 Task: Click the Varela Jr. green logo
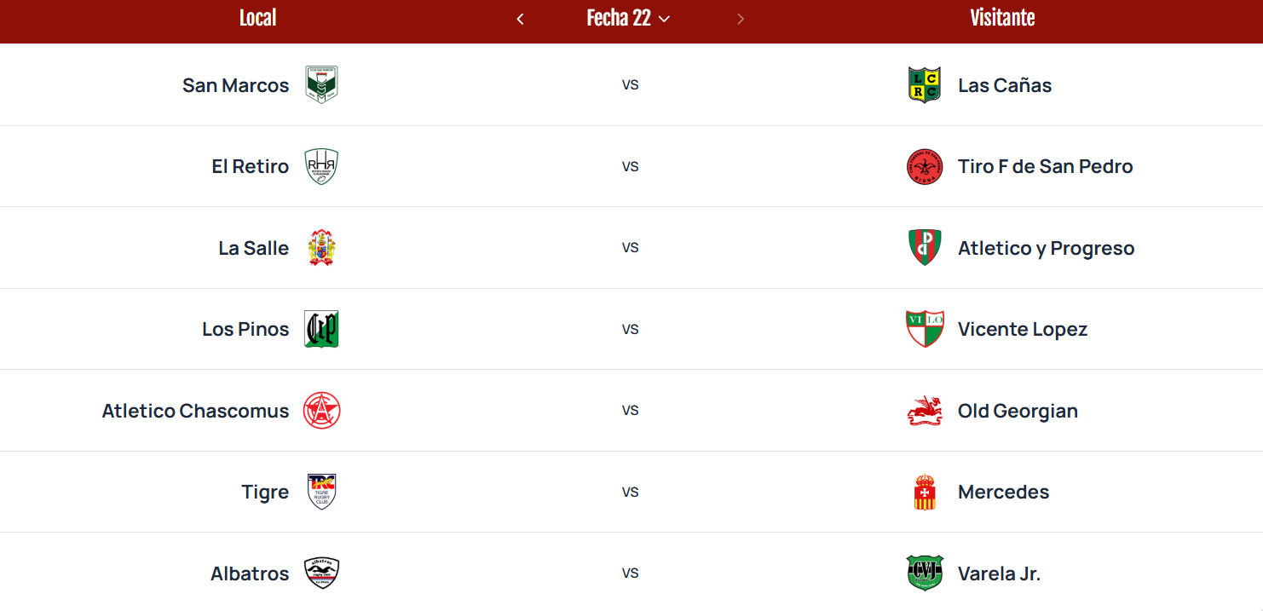(925, 574)
